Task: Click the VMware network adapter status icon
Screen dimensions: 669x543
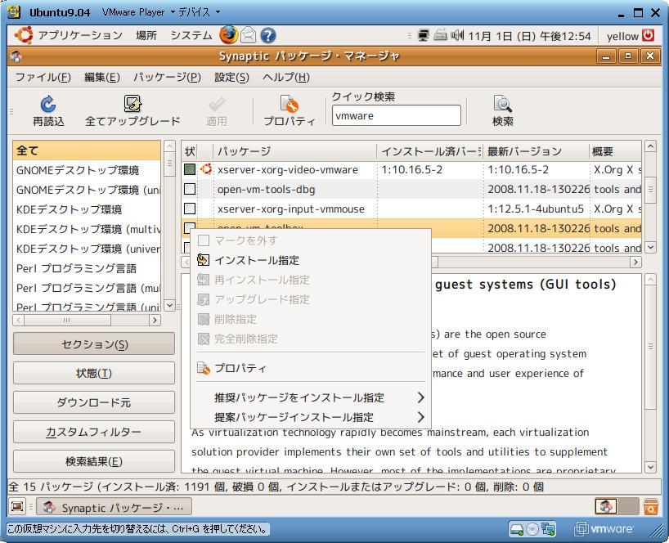Action: (x=548, y=529)
